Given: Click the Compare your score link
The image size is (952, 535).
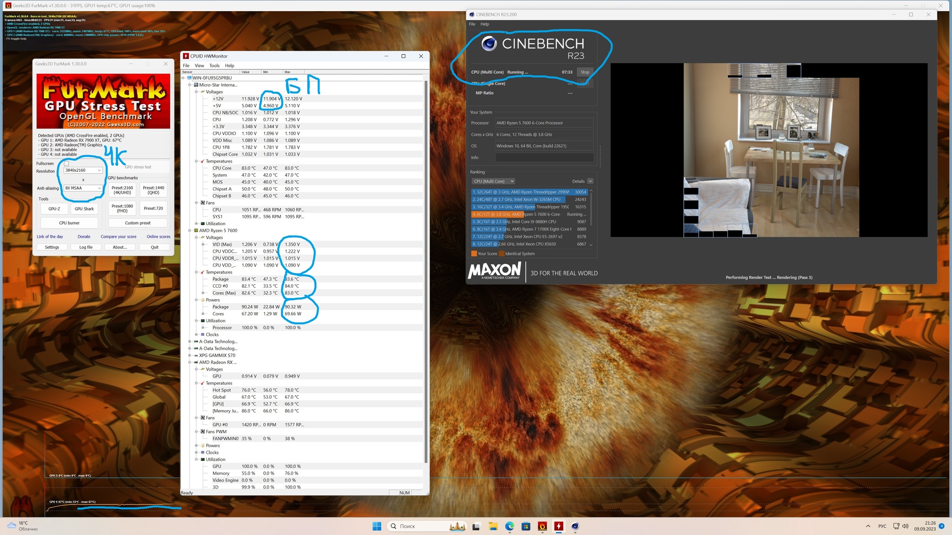Looking at the screenshot, I should coord(119,236).
